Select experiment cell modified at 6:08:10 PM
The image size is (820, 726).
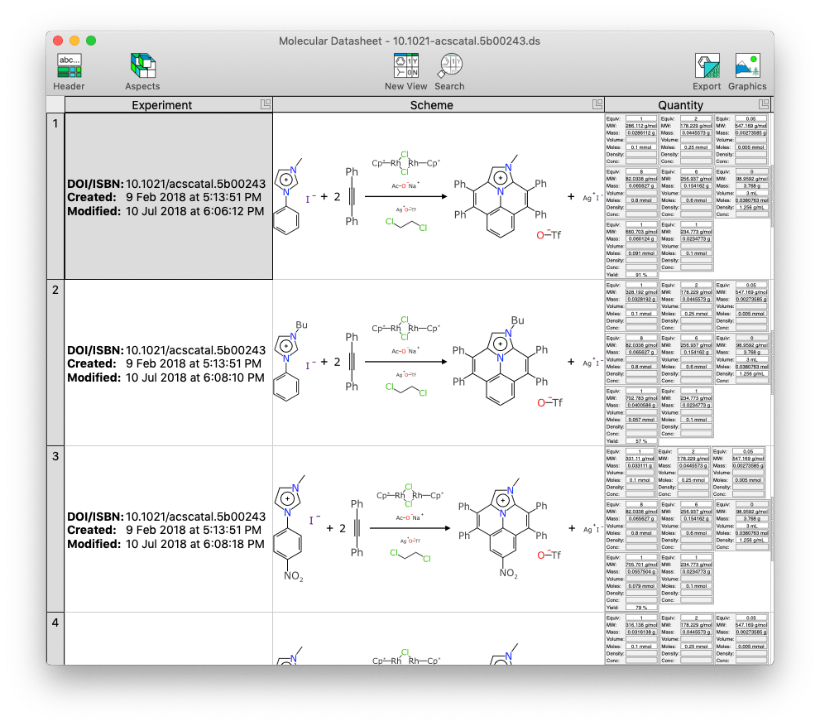pos(168,363)
